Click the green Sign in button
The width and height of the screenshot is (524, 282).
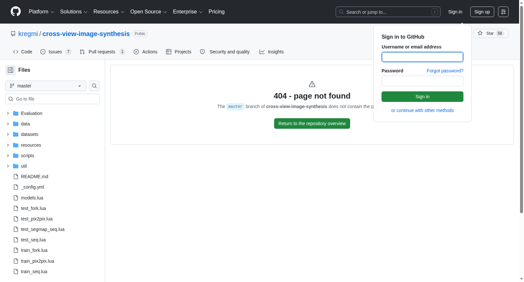pyautogui.click(x=422, y=97)
